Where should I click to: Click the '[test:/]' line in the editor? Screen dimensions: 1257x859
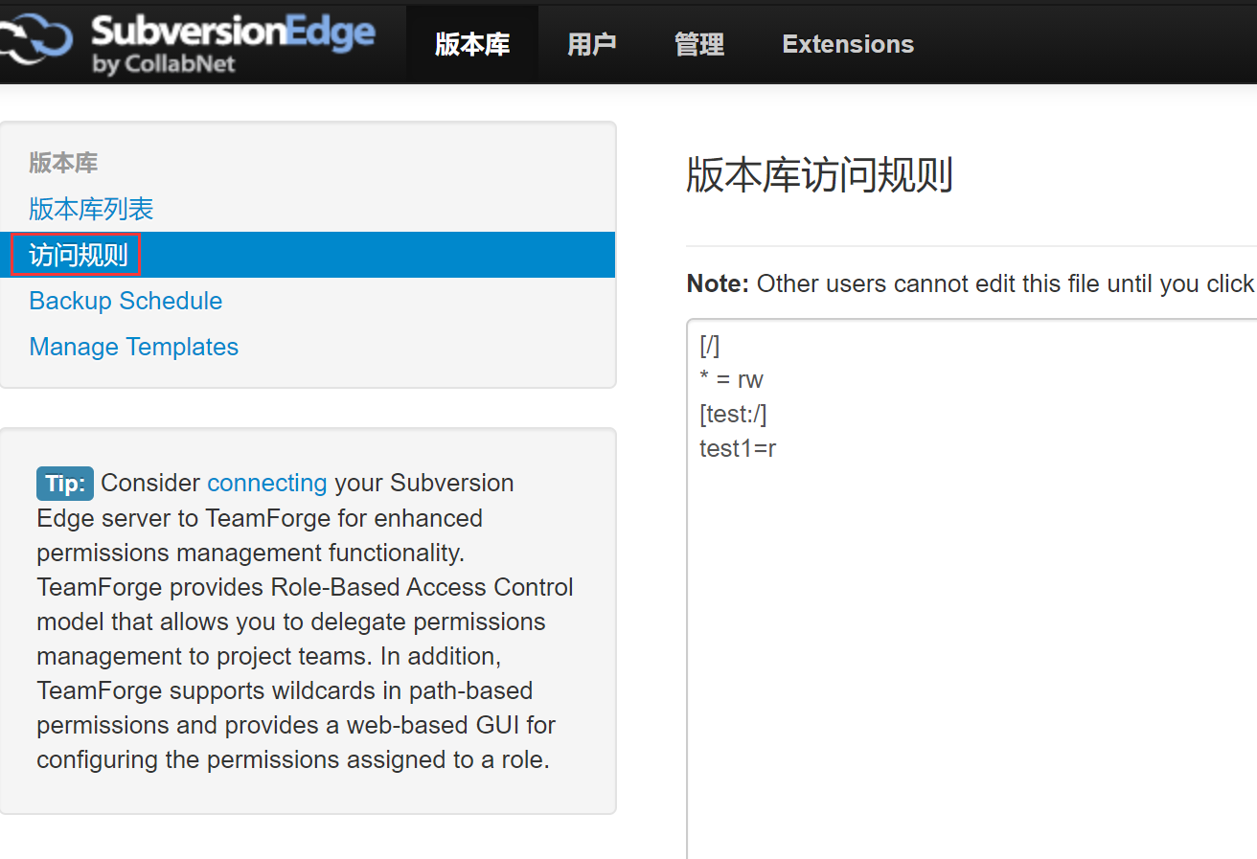pos(733,414)
